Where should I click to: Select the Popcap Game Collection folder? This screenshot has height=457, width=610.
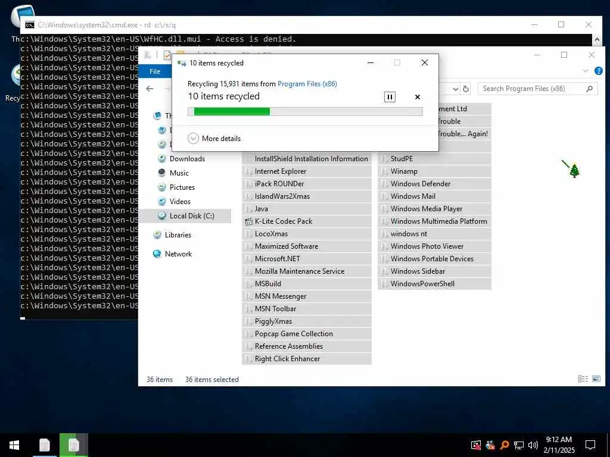pyautogui.click(x=307, y=333)
